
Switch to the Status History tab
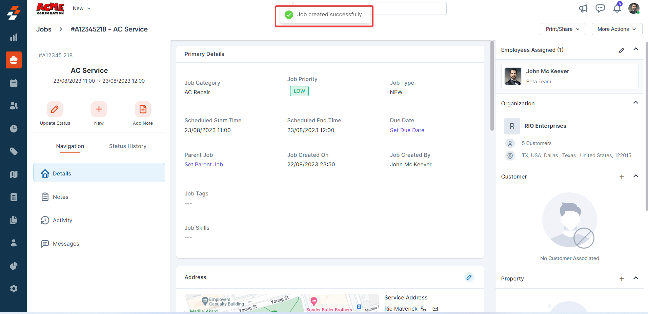pyautogui.click(x=128, y=146)
